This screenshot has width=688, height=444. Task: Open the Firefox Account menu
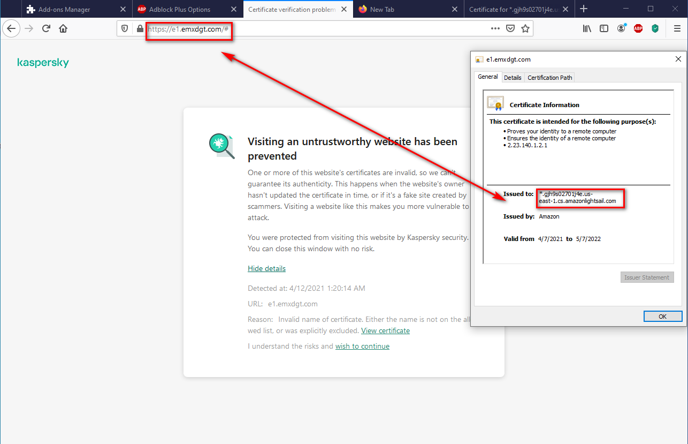(x=621, y=29)
